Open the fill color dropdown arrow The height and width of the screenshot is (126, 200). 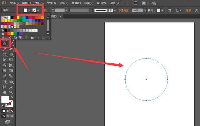pos(29,10)
